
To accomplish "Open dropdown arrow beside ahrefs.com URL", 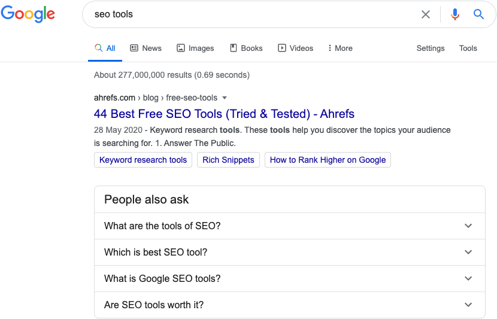I will click(225, 98).
